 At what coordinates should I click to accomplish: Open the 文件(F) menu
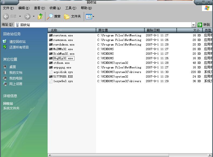(x=8, y=8)
